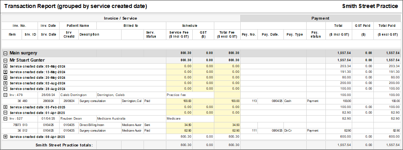Collapse the Mr Stuart Gunter group
Screen dimensions: 403x150
(x=6, y=60)
